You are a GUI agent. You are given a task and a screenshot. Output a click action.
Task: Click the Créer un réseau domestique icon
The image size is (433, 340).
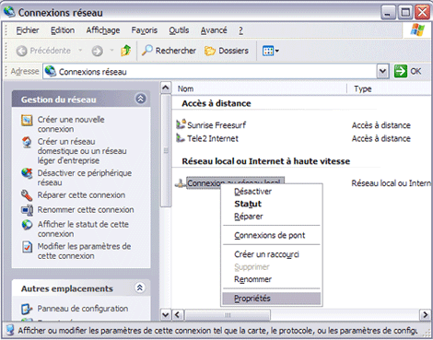pyautogui.click(x=27, y=142)
